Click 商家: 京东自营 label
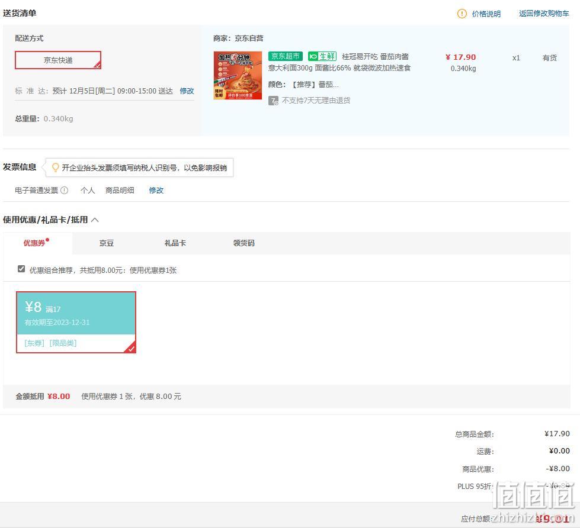580x528 pixels. 238,38
